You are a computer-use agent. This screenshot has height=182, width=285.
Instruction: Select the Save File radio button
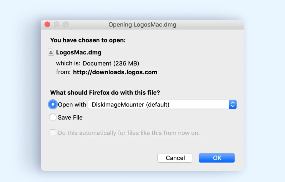tap(53, 117)
